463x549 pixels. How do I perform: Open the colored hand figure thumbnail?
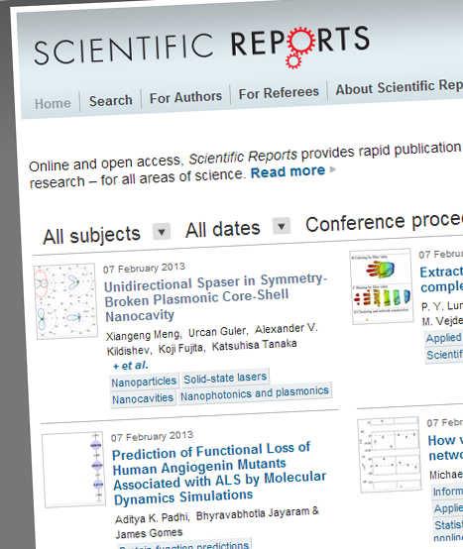tap(382, 286)
